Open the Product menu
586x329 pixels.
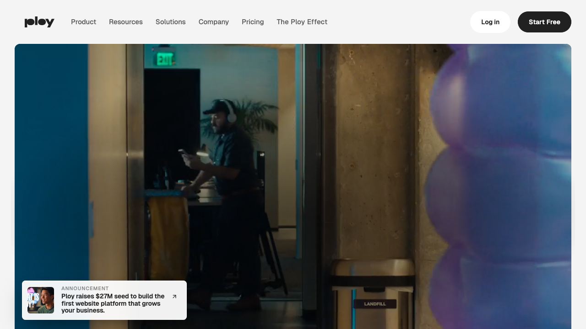pos(83,22)
